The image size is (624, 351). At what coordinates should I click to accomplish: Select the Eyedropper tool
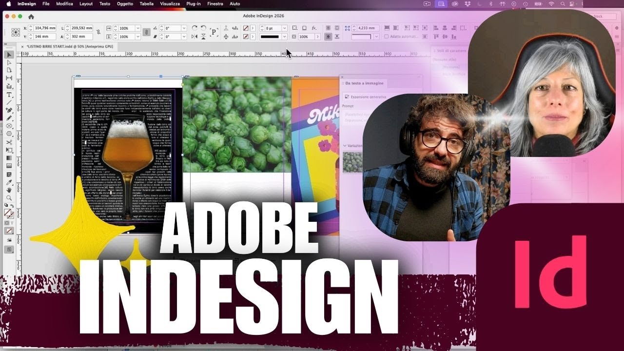click(x=9, y=182)
